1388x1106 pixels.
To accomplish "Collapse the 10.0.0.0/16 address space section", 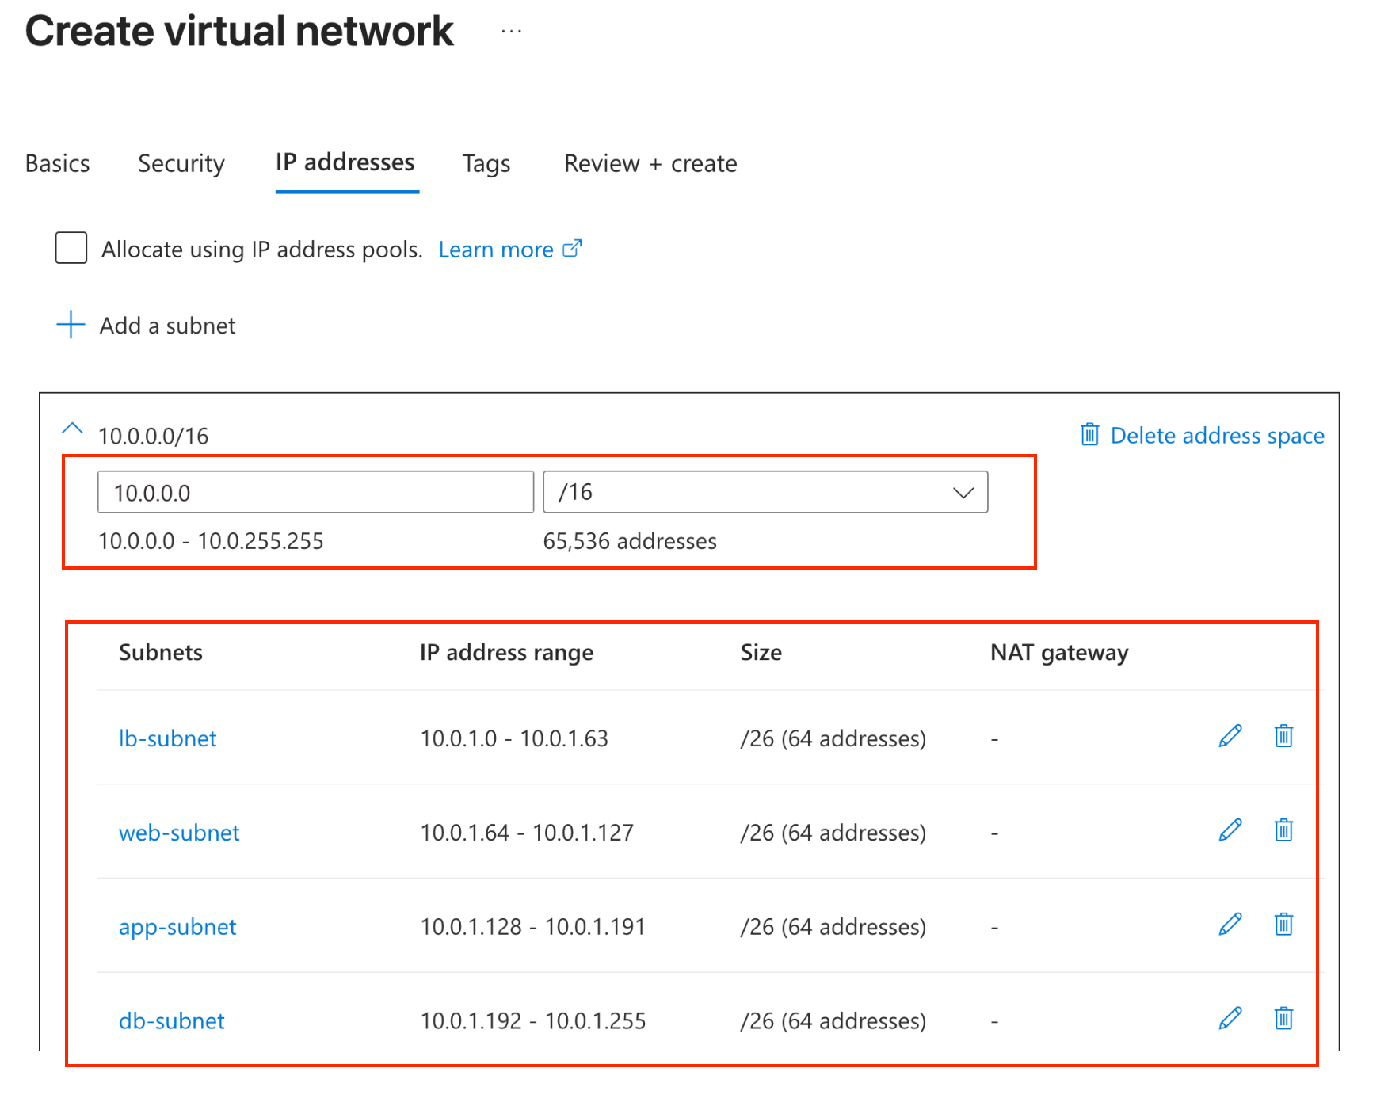I will [x=72, y=430].
